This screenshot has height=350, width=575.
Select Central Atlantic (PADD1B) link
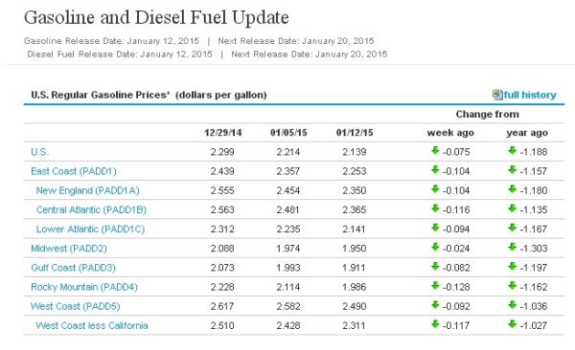[91, 209]
